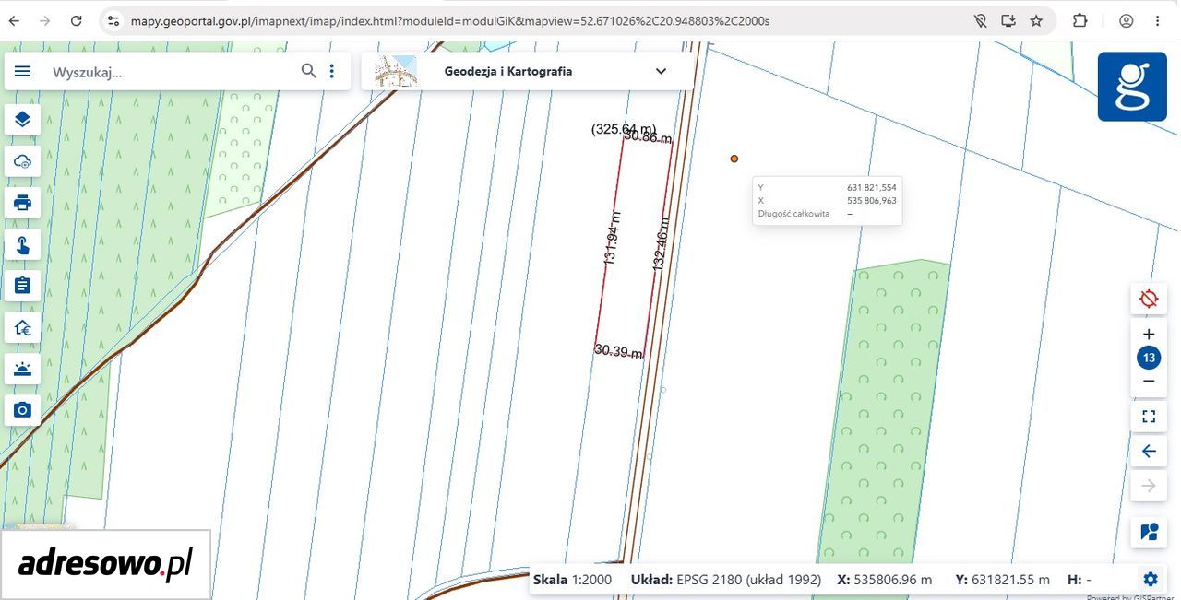Bookmark this page with the star

point(1036,20)
